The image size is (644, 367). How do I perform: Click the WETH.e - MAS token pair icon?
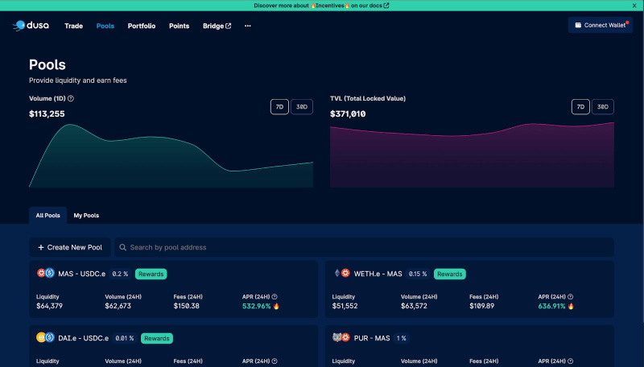pos(341,273)
